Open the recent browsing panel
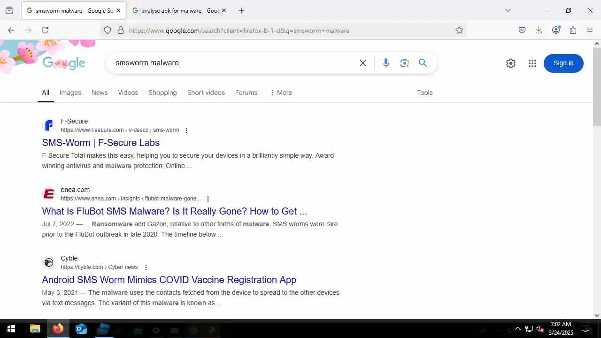Screen dimensions: 601x338 point(9,10)
